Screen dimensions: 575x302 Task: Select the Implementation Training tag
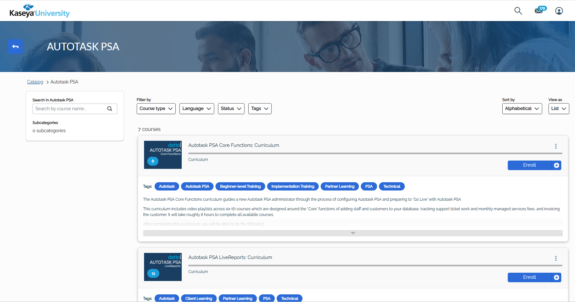tap(293, 186)
